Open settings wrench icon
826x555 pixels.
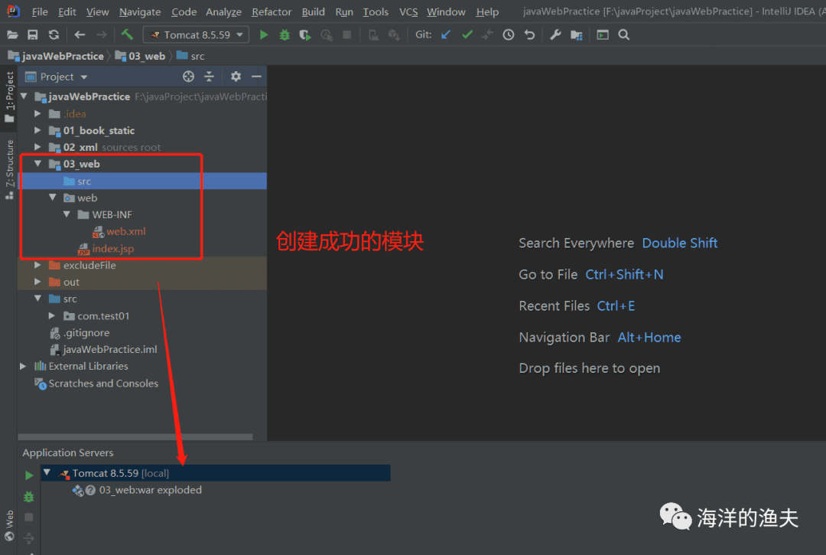(x=555, y=34)
